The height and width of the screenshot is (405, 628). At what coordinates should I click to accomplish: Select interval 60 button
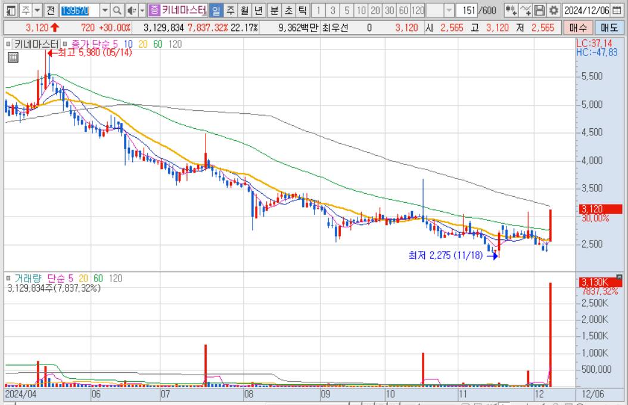[x=403, y=10]
